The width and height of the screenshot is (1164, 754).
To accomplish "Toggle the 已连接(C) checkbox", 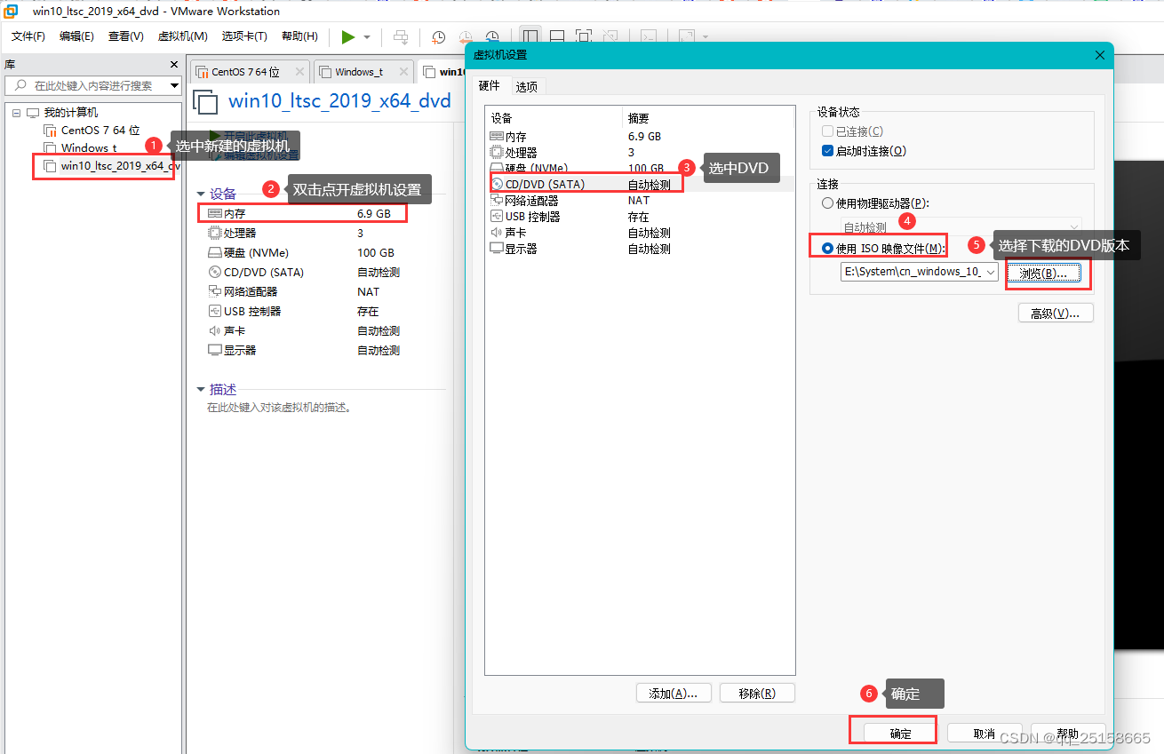I will pyautogui.click(x=828, y=131).
